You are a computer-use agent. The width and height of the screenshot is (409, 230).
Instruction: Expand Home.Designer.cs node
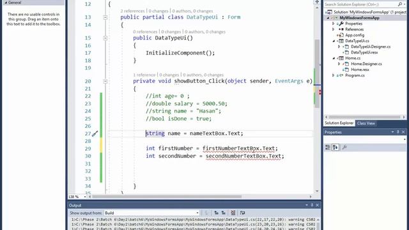click(339, 64)
